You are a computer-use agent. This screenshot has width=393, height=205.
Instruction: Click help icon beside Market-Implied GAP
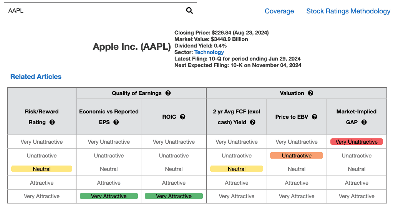[x=364, y=122]
